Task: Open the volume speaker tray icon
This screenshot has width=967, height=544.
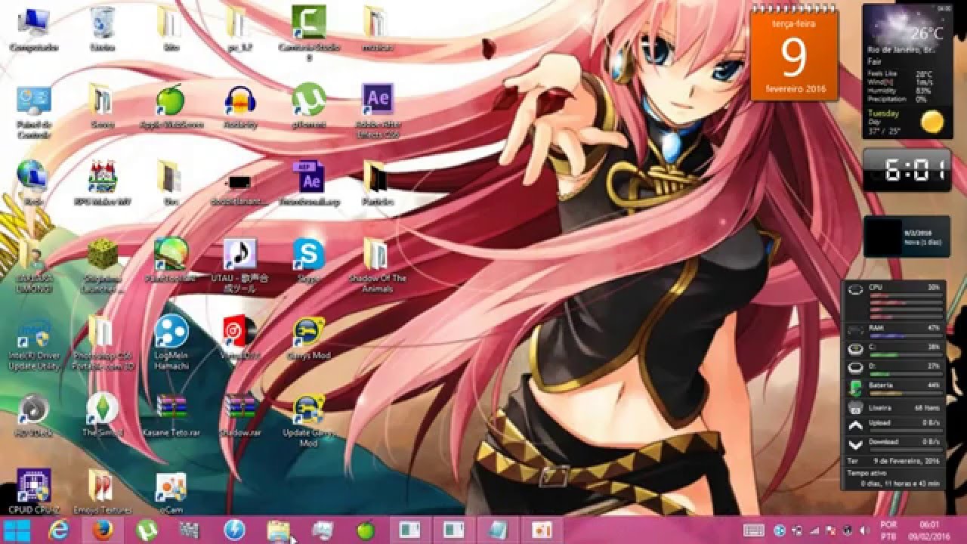Action: pos(863,530)
